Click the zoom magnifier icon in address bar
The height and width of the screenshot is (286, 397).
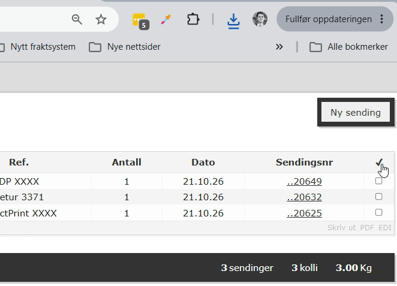(x=77, y=19)
